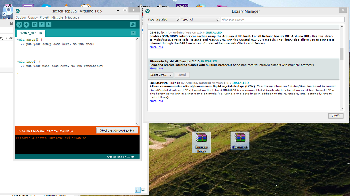This screenshot has height=196, width=350.
Task: Click the Upload arrow icon in Arduino toolbar
Action: 26,25
